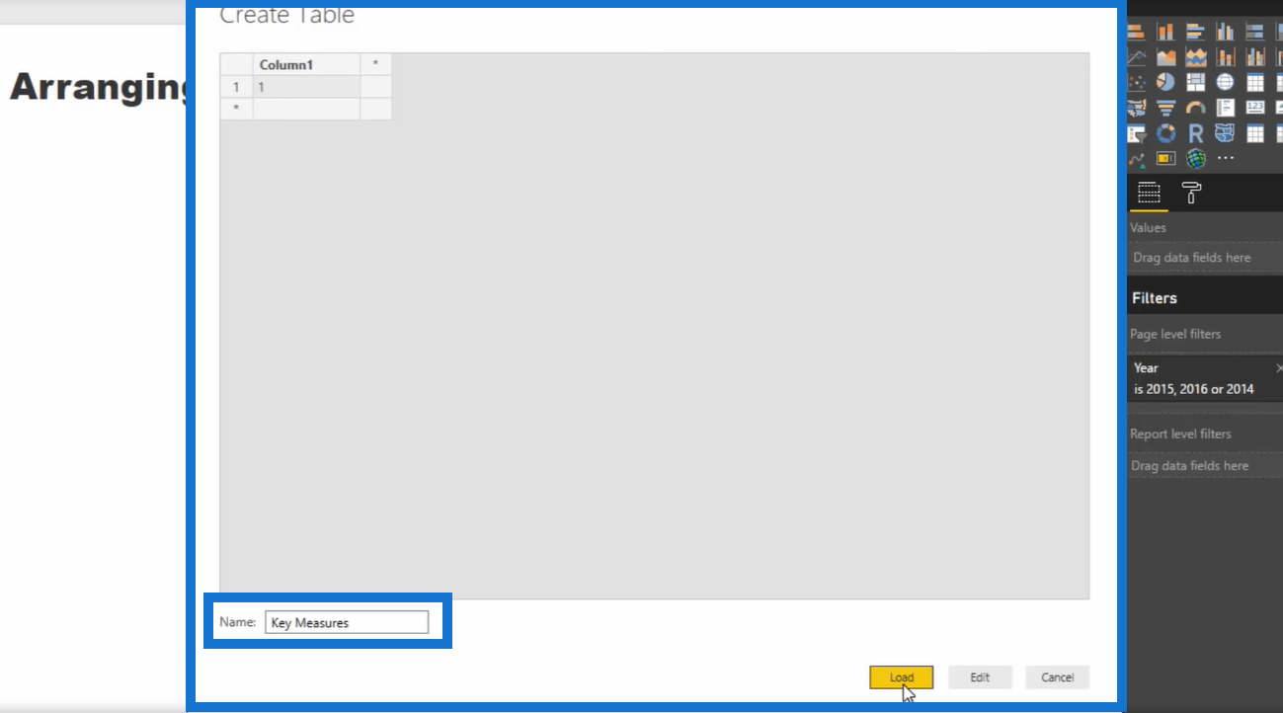Open the Year filter card
Screen dimensions: 1283x713
(x=1205, y=378)
